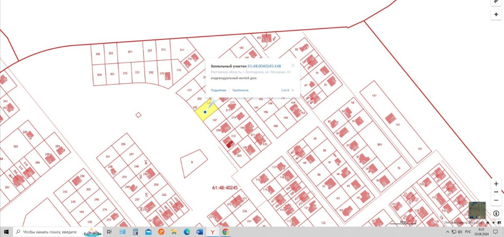Click the window-layout icon at the map's bottom-right corner
504x237 pixels.
(x=499, y=222)
